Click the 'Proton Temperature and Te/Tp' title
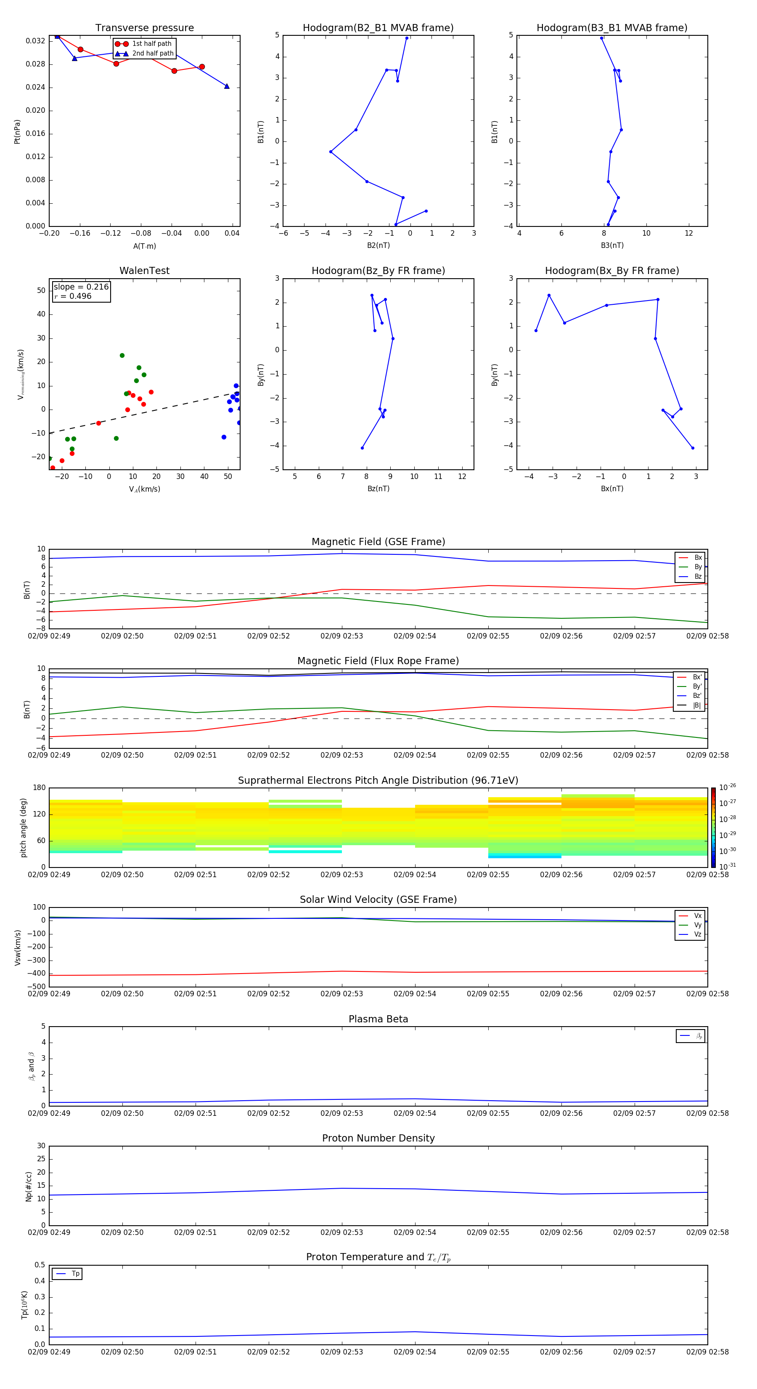Viewport: 757px width, 1389px height. [x=378, y=1257]
